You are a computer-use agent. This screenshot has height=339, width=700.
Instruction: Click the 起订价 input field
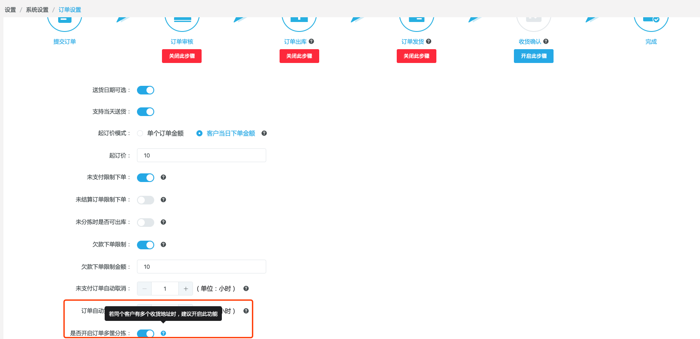coord(202,155)
